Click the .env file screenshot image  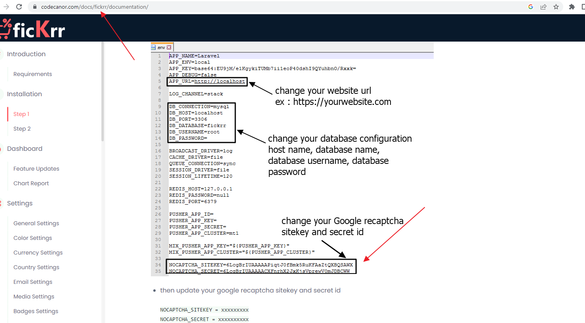(x=292, y=159)
